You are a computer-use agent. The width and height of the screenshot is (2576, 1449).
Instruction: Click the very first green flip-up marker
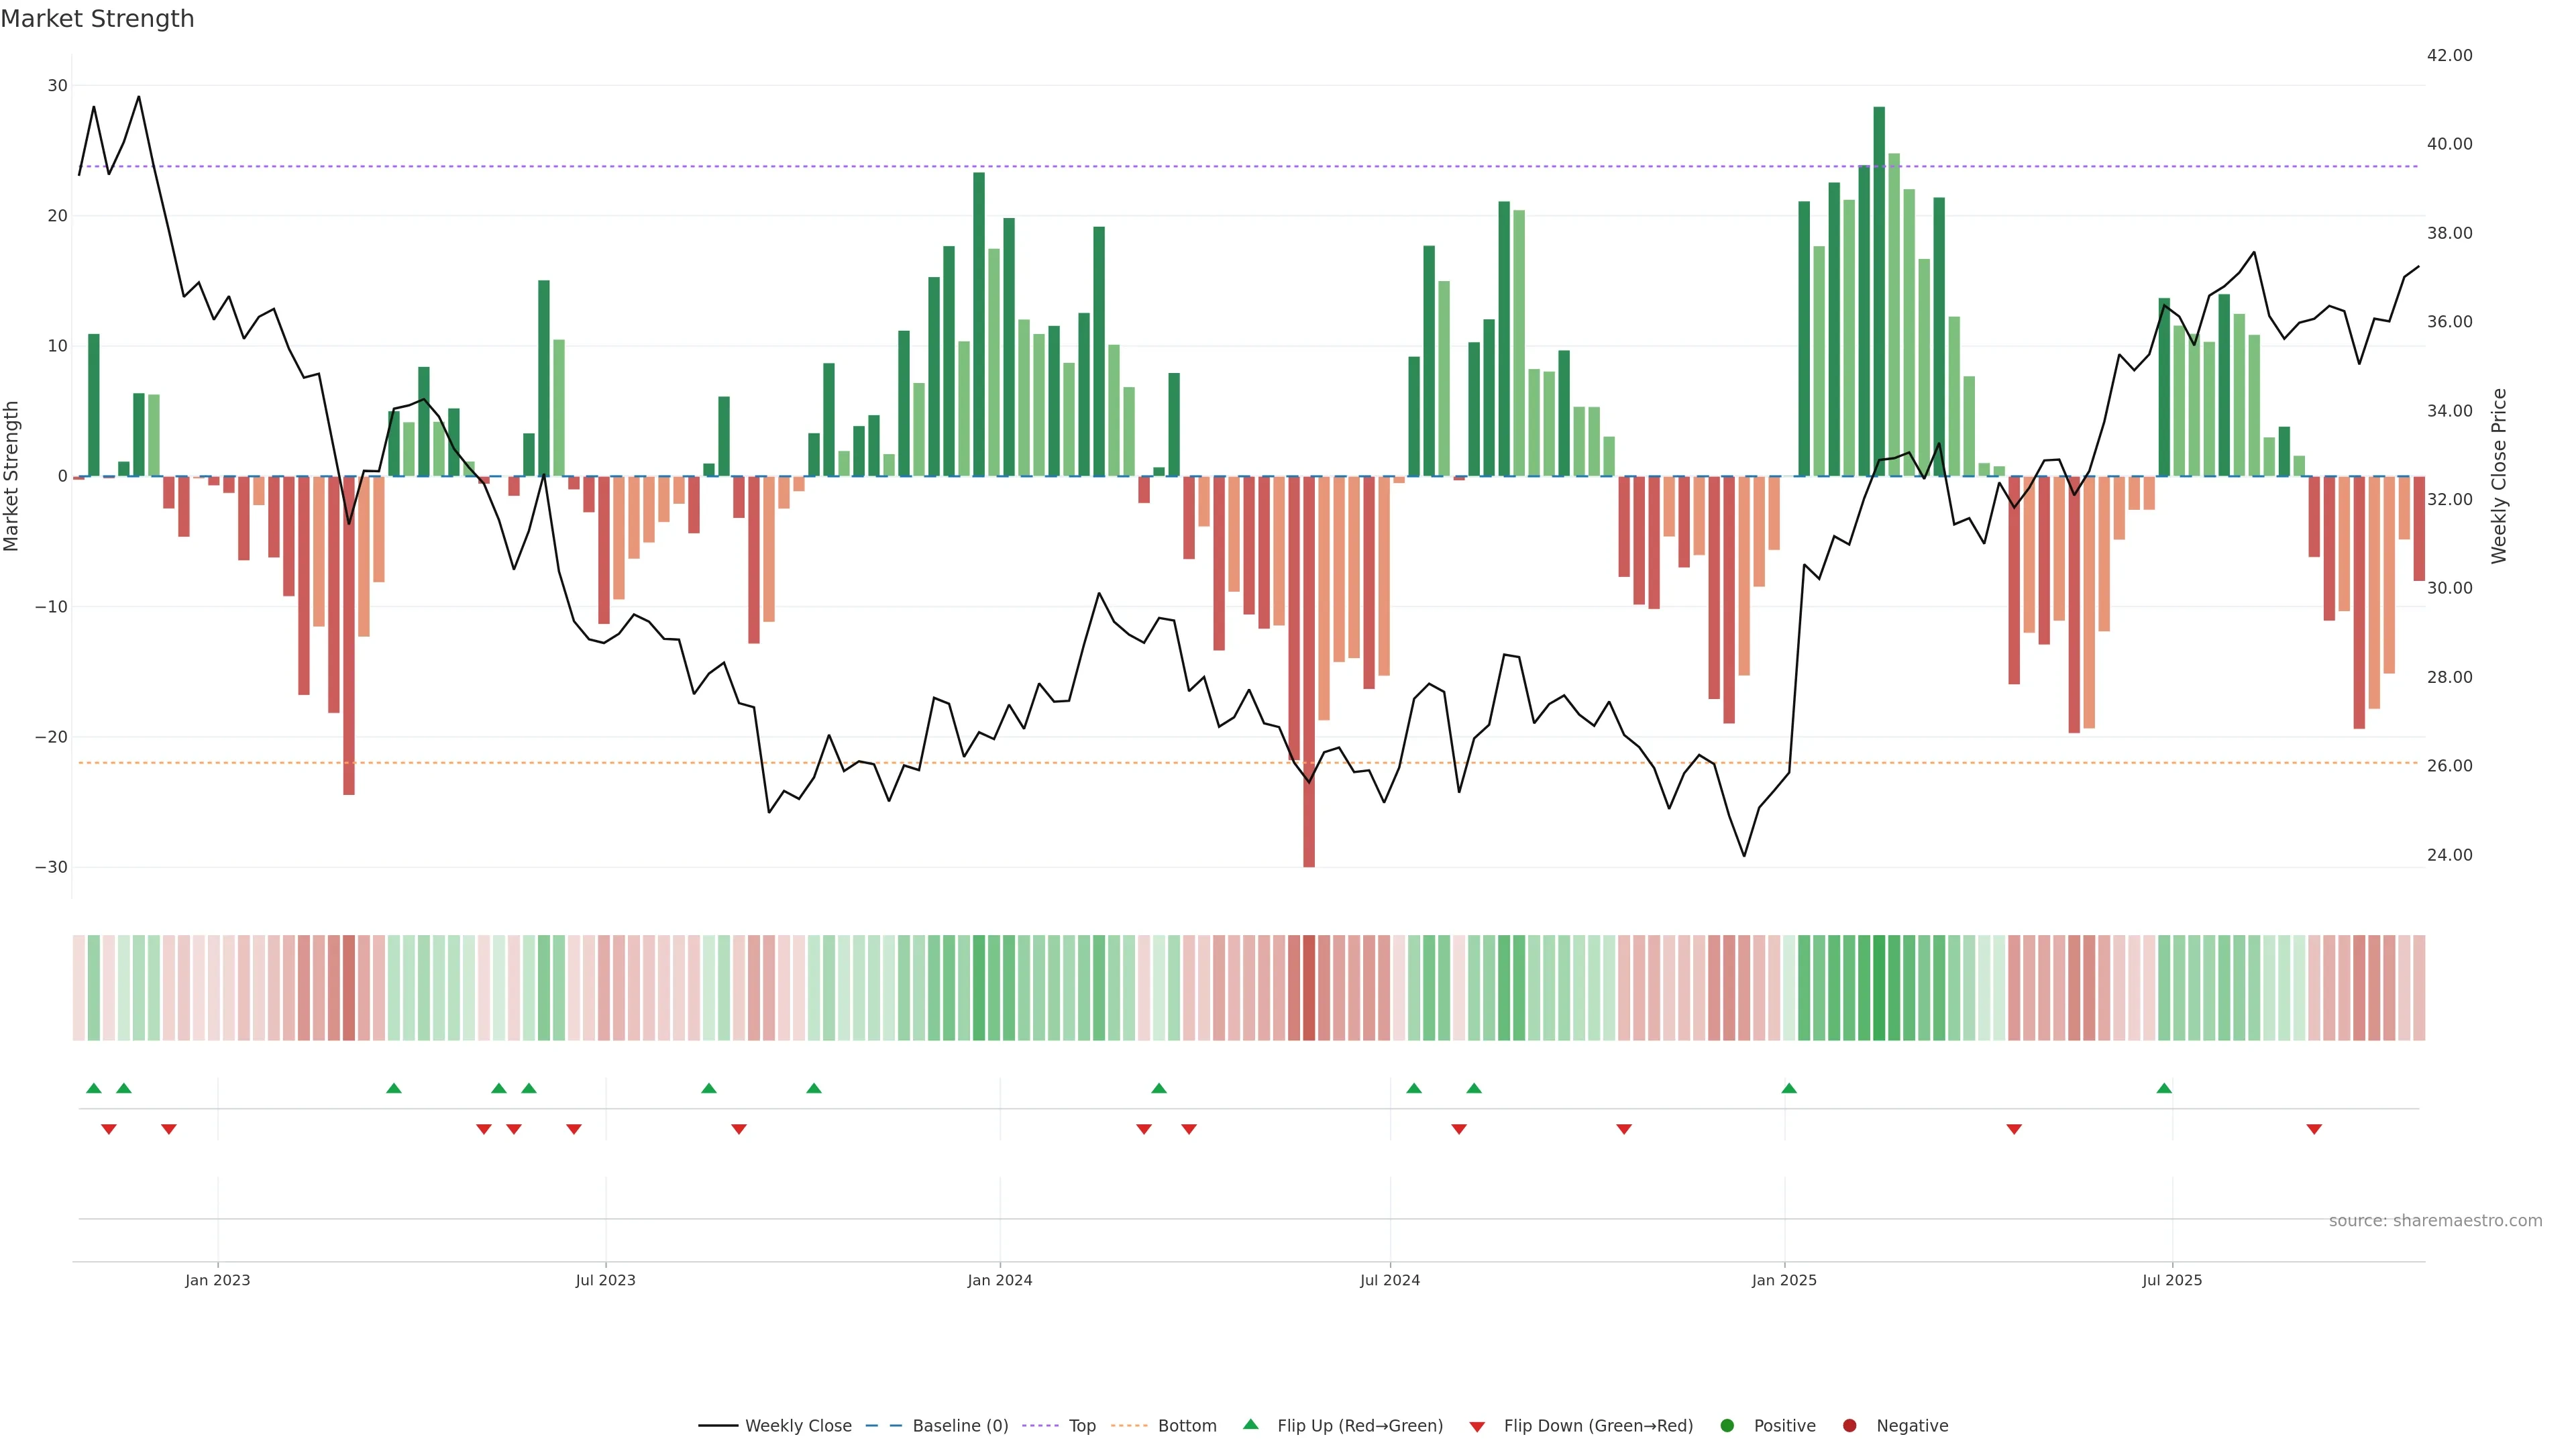pyautogui.click(x=94, y=1088)
